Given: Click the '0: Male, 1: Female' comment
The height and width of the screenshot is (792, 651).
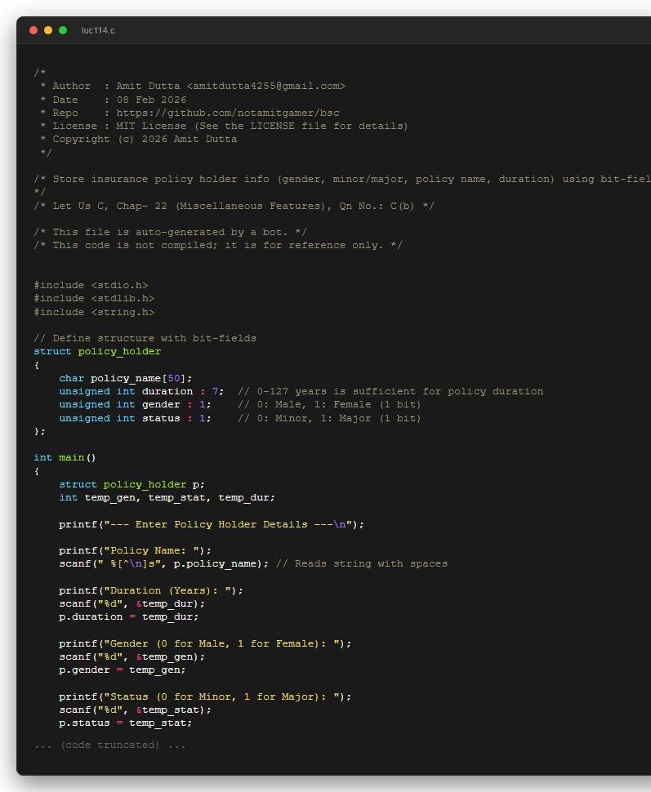Looking at the screenshot, I should coord(329,404).
